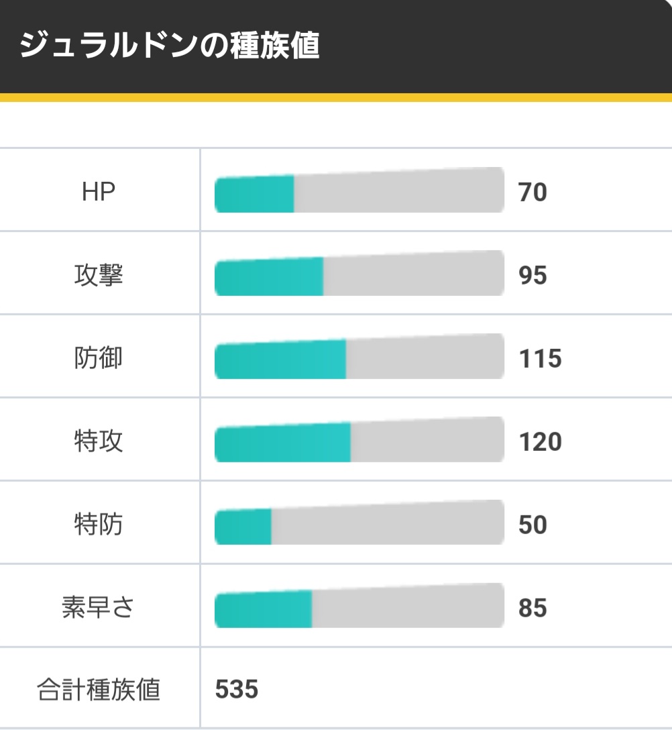672x730 pixels.
Task: Click the 特攻 stat bar
Action: [359, 439]
